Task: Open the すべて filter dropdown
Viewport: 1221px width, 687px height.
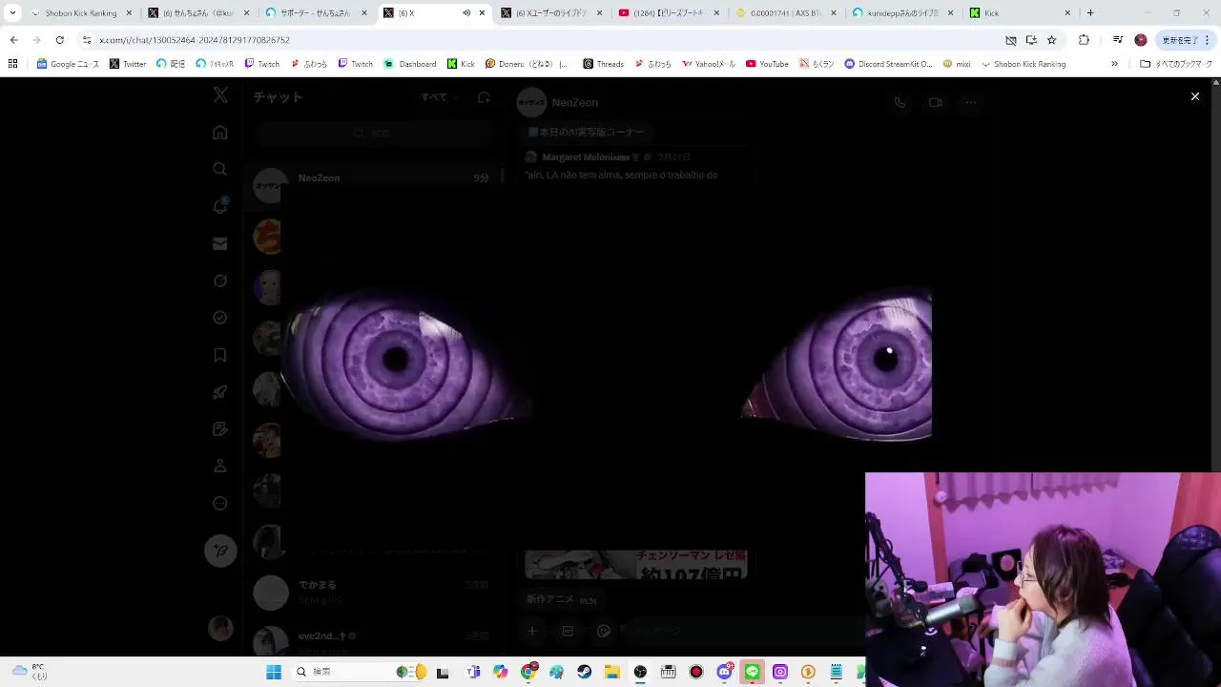Action: (x=439, y=97)
